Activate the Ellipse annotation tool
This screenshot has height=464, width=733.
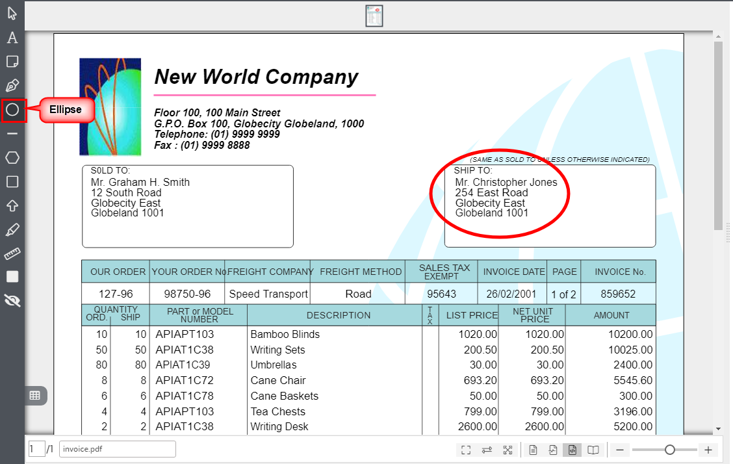(x=12, y=110)
